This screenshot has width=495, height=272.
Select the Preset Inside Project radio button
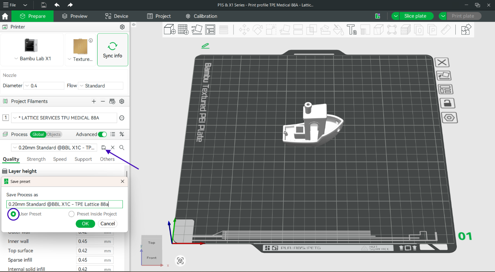coord(71,214)
